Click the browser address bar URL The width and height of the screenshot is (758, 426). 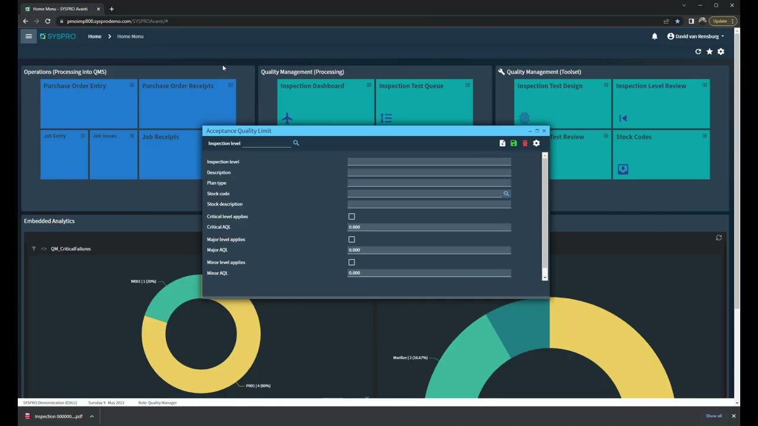tap(118, 21)
